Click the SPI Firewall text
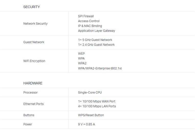Screen dimensions: 195x133 click(86, 16)
